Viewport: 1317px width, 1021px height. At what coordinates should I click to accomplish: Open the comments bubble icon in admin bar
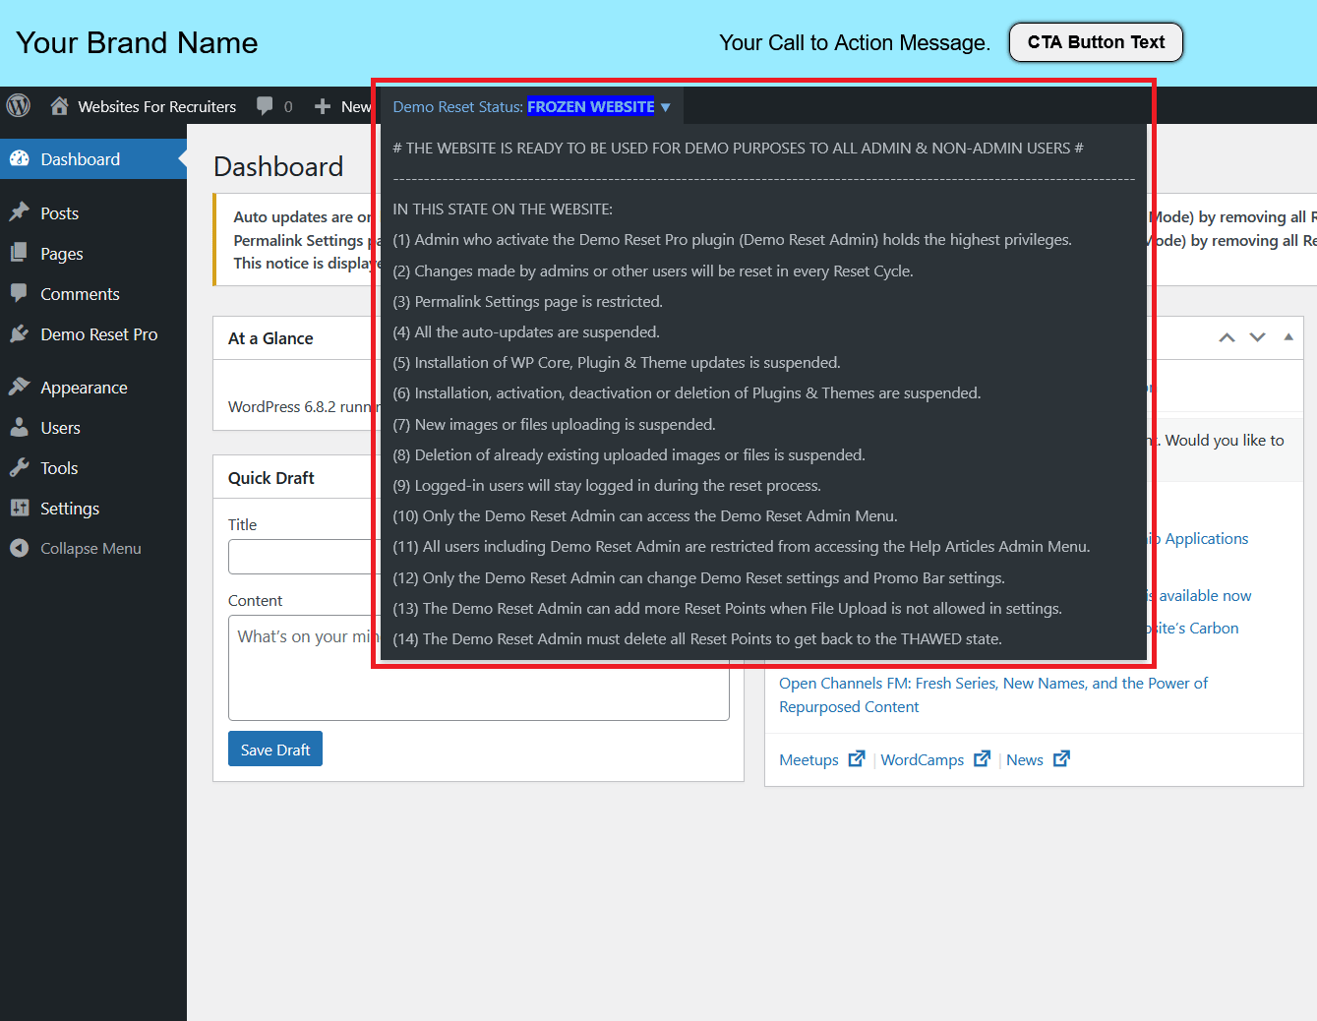(x=265, y=105)
